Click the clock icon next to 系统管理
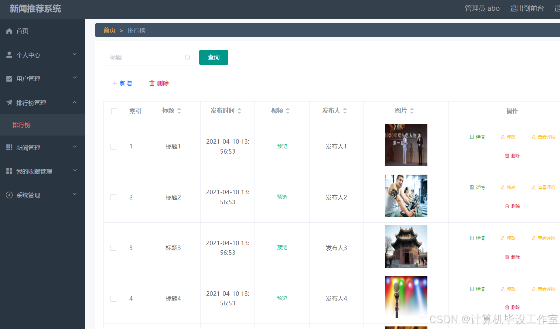 (9, 195)
